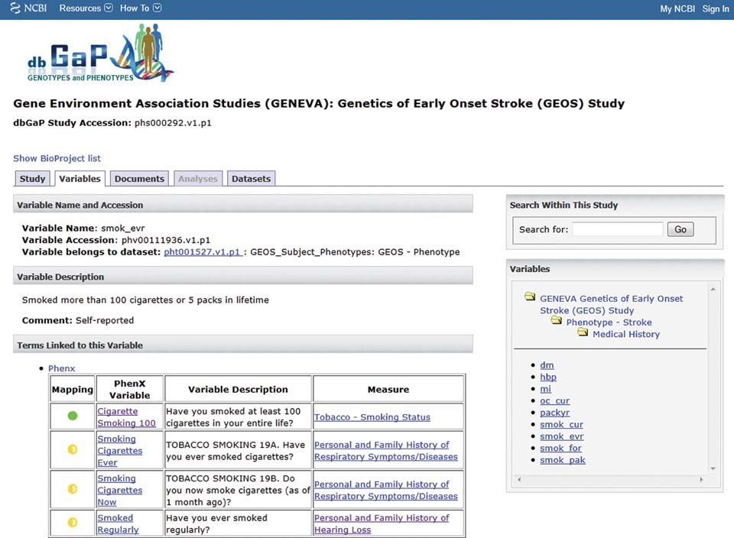Click the Terms Linked to this Variable header
The image size is (734, 538).
[x=243, y=345]
